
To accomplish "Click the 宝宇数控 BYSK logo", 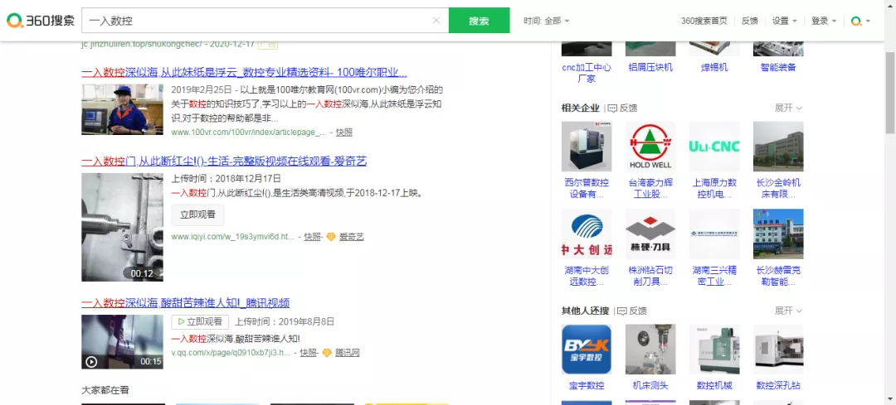I will pos(587,350).
